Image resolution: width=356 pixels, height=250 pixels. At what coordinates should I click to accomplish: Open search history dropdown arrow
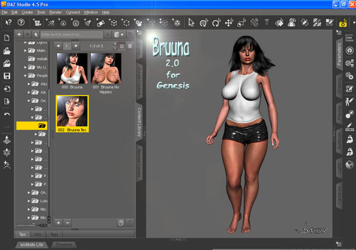(x=107, y=34)
